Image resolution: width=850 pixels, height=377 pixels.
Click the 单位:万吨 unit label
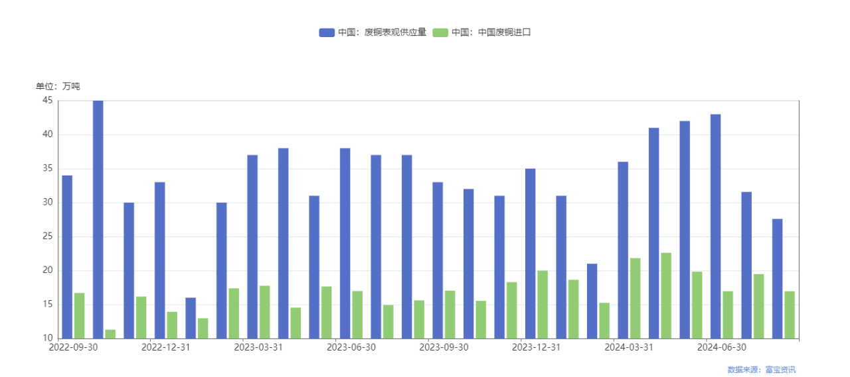(x=58, y=87)
